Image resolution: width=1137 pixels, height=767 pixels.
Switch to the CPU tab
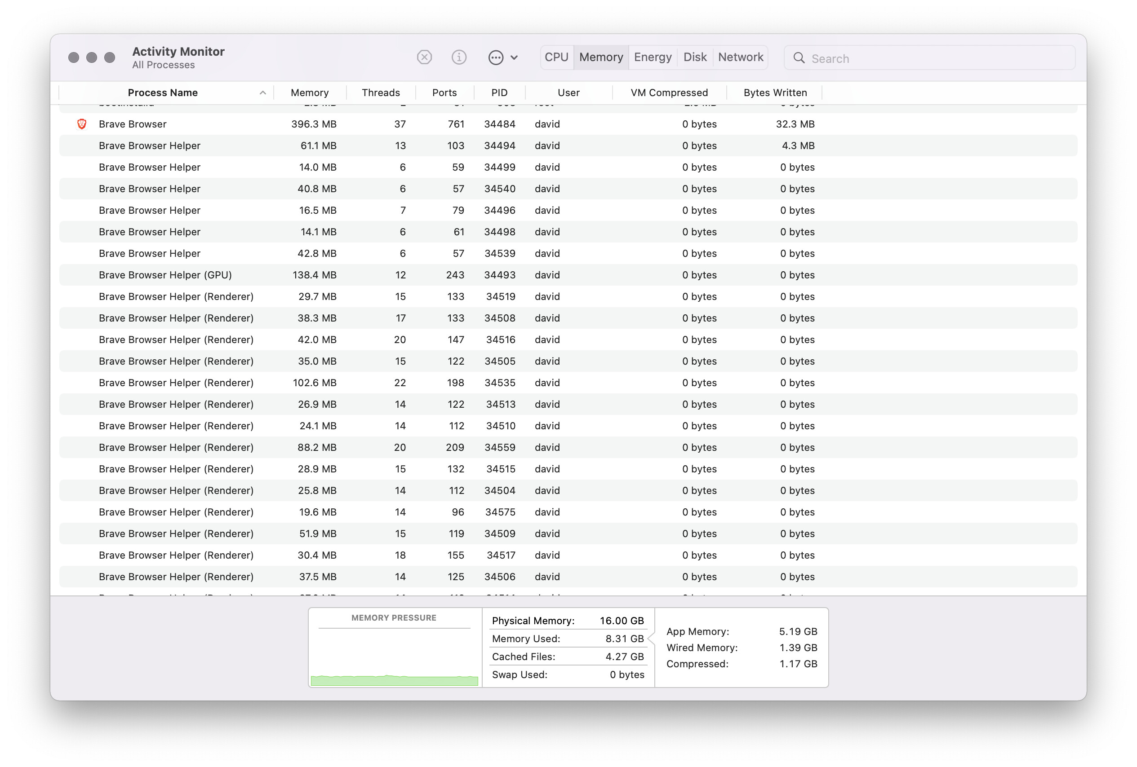point(556,57)
